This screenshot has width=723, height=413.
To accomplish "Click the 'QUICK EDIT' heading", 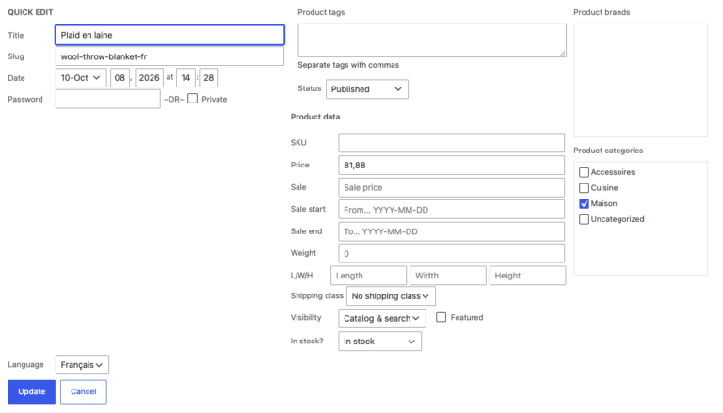I will pyautogui.click(x=30, y=12).
